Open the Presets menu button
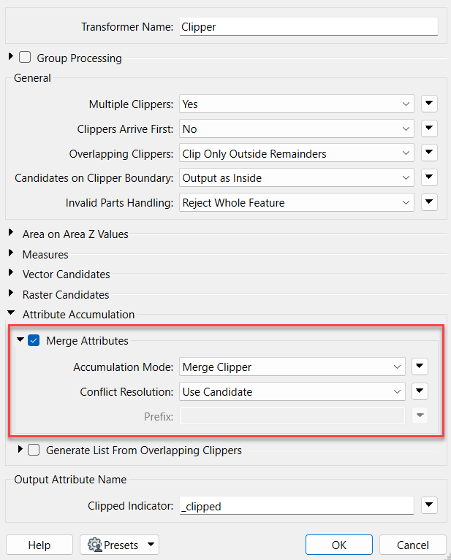The width and height of the screenshot is (451, 560). tap(119, 545)
